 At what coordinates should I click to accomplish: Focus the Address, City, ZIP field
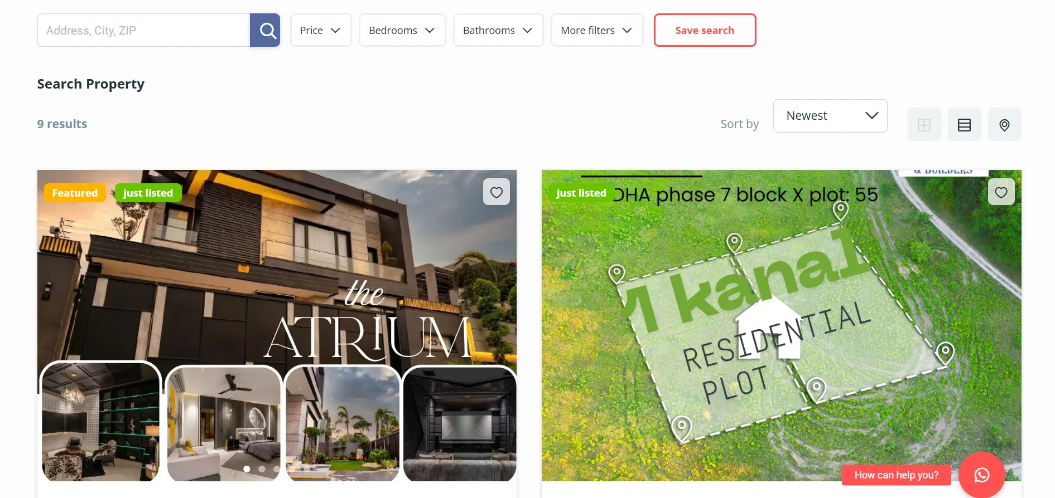point(143,30)
